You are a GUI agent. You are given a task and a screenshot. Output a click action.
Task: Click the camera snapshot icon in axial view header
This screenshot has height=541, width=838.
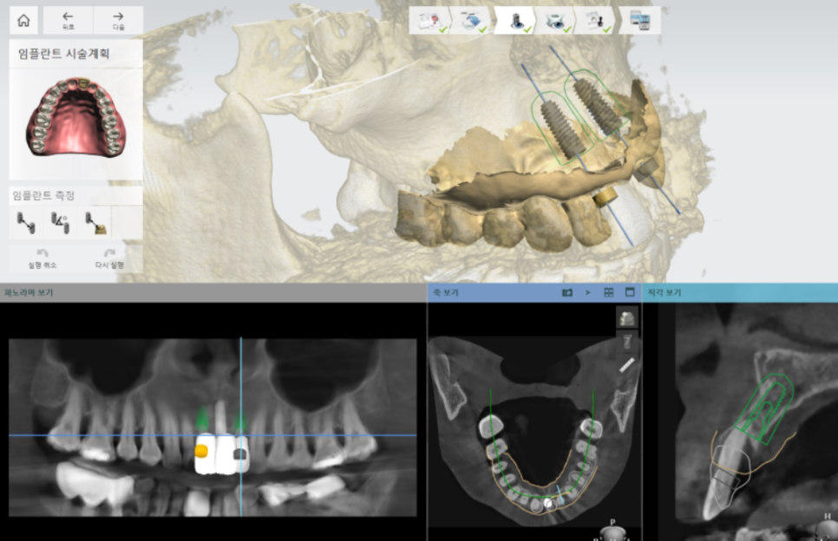click(x=567, y=293)
